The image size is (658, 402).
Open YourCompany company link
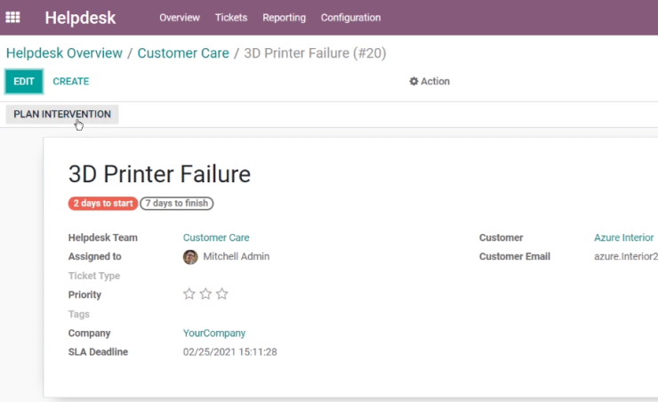[214, 334]
